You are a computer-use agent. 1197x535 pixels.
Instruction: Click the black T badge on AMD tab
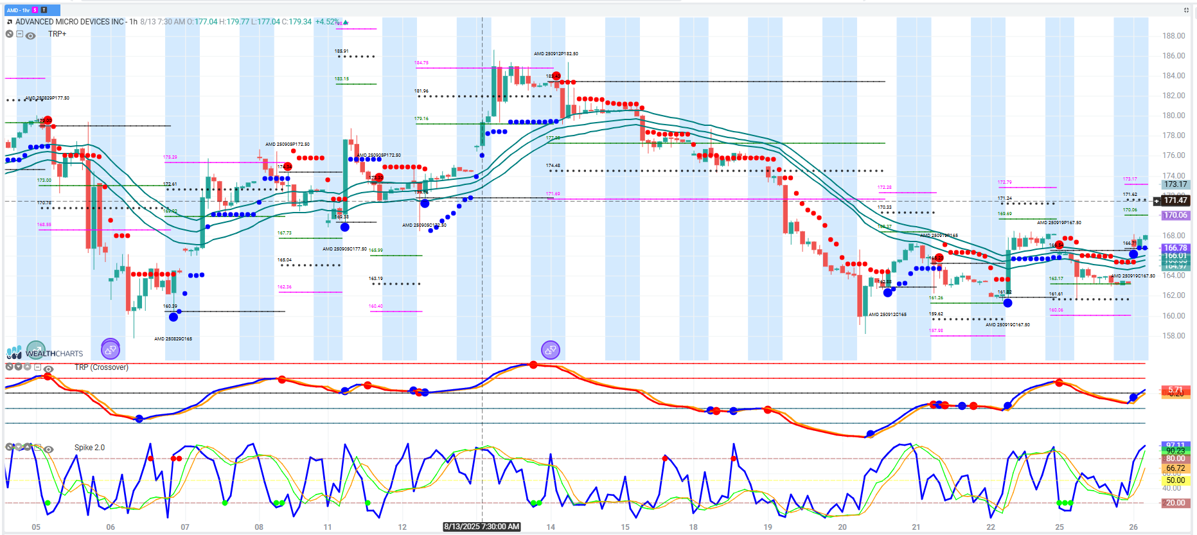(x=44, y=10)
